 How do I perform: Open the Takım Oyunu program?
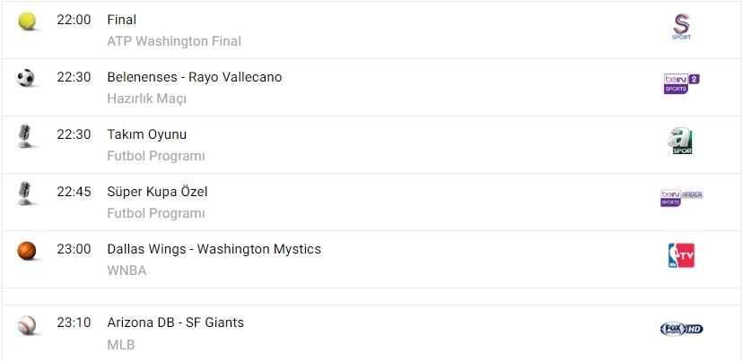pos(146,134)
